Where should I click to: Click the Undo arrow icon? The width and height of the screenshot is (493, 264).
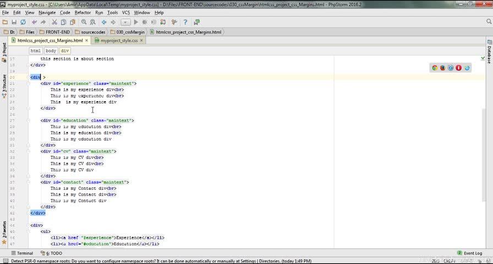34,23
